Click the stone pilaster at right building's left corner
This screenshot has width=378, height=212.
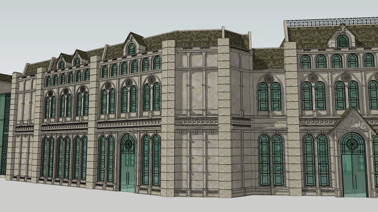[293, 120]
